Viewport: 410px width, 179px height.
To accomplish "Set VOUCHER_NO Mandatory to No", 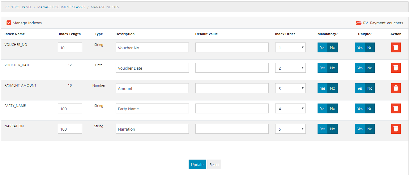I will point(332,47).
